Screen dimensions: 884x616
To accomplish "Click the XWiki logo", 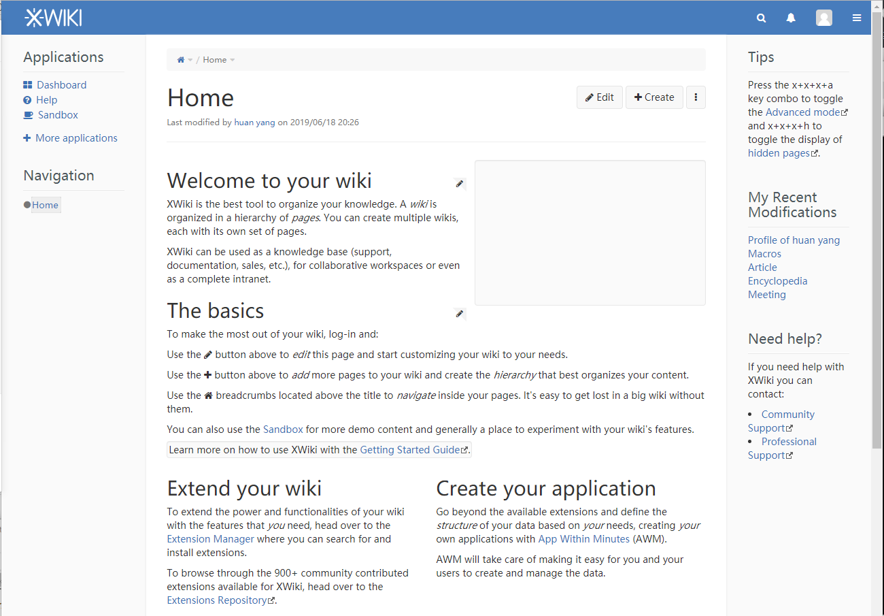I will tap(53, 18).
